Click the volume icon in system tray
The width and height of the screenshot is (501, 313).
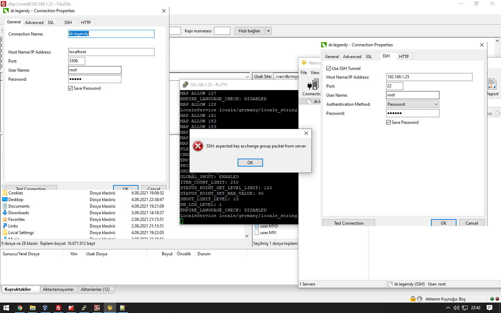456,308
